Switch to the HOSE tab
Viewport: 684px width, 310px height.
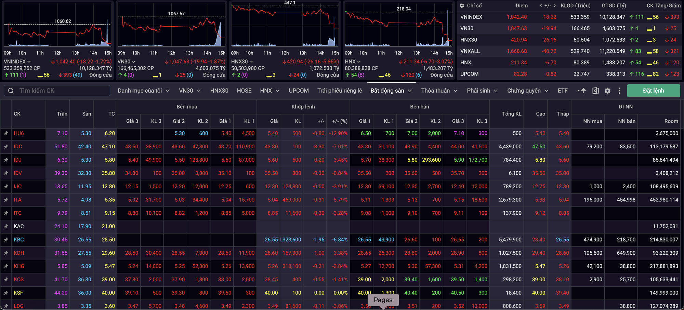244,91
